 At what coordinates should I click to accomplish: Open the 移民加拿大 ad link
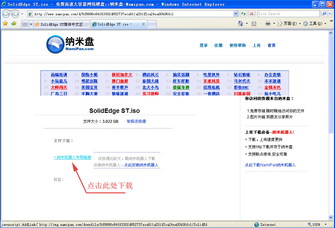(x=122, y=75)
